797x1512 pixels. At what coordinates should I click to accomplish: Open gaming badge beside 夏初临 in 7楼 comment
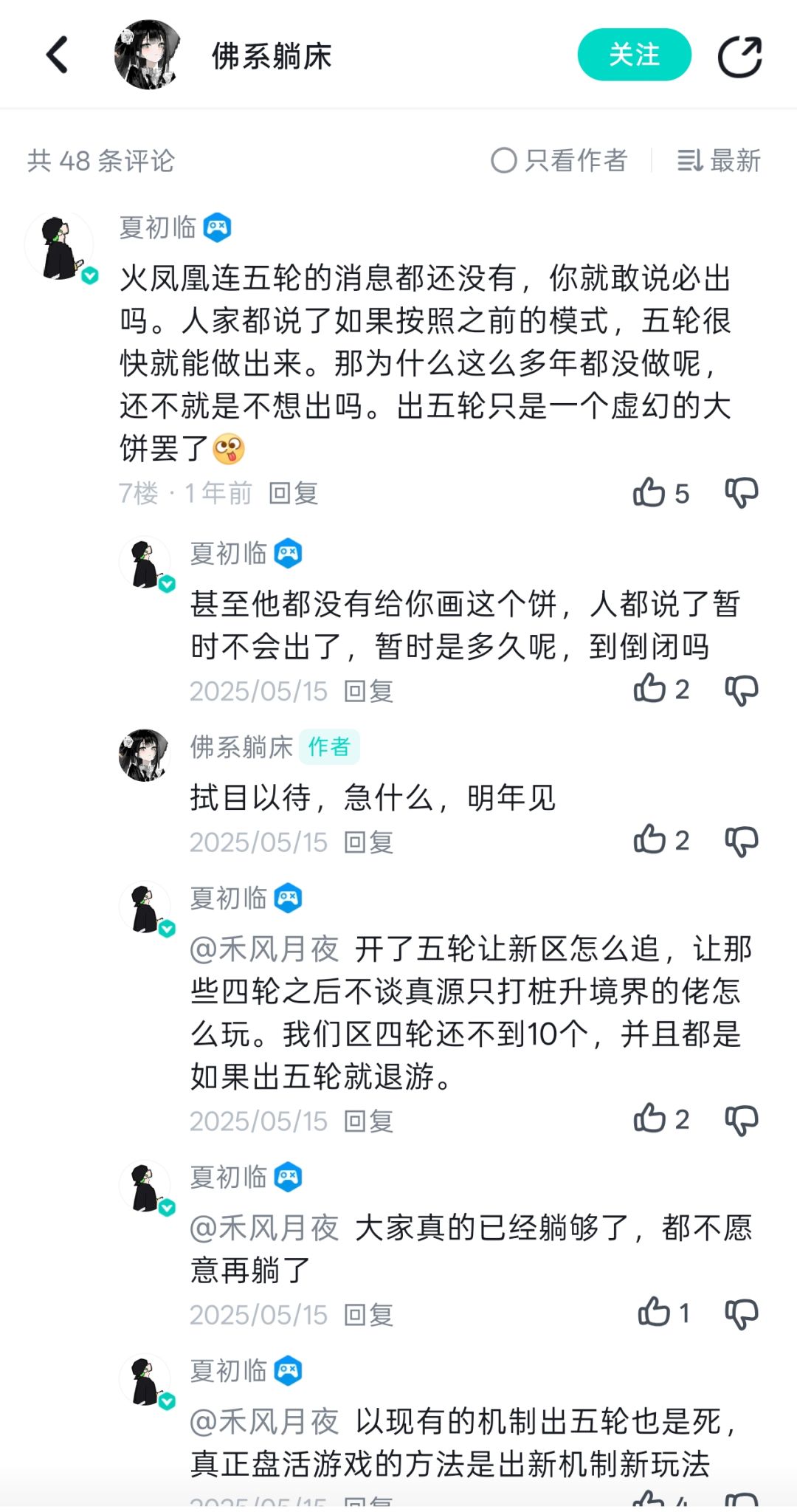click(x=218, y=227)
